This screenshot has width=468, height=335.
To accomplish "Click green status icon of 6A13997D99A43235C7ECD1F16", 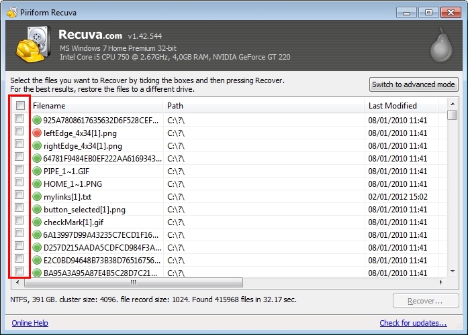I will (37, 234).
